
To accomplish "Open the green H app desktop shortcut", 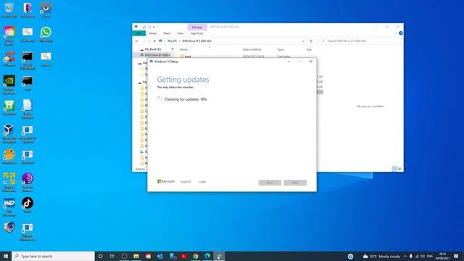I will pos(9,107).
